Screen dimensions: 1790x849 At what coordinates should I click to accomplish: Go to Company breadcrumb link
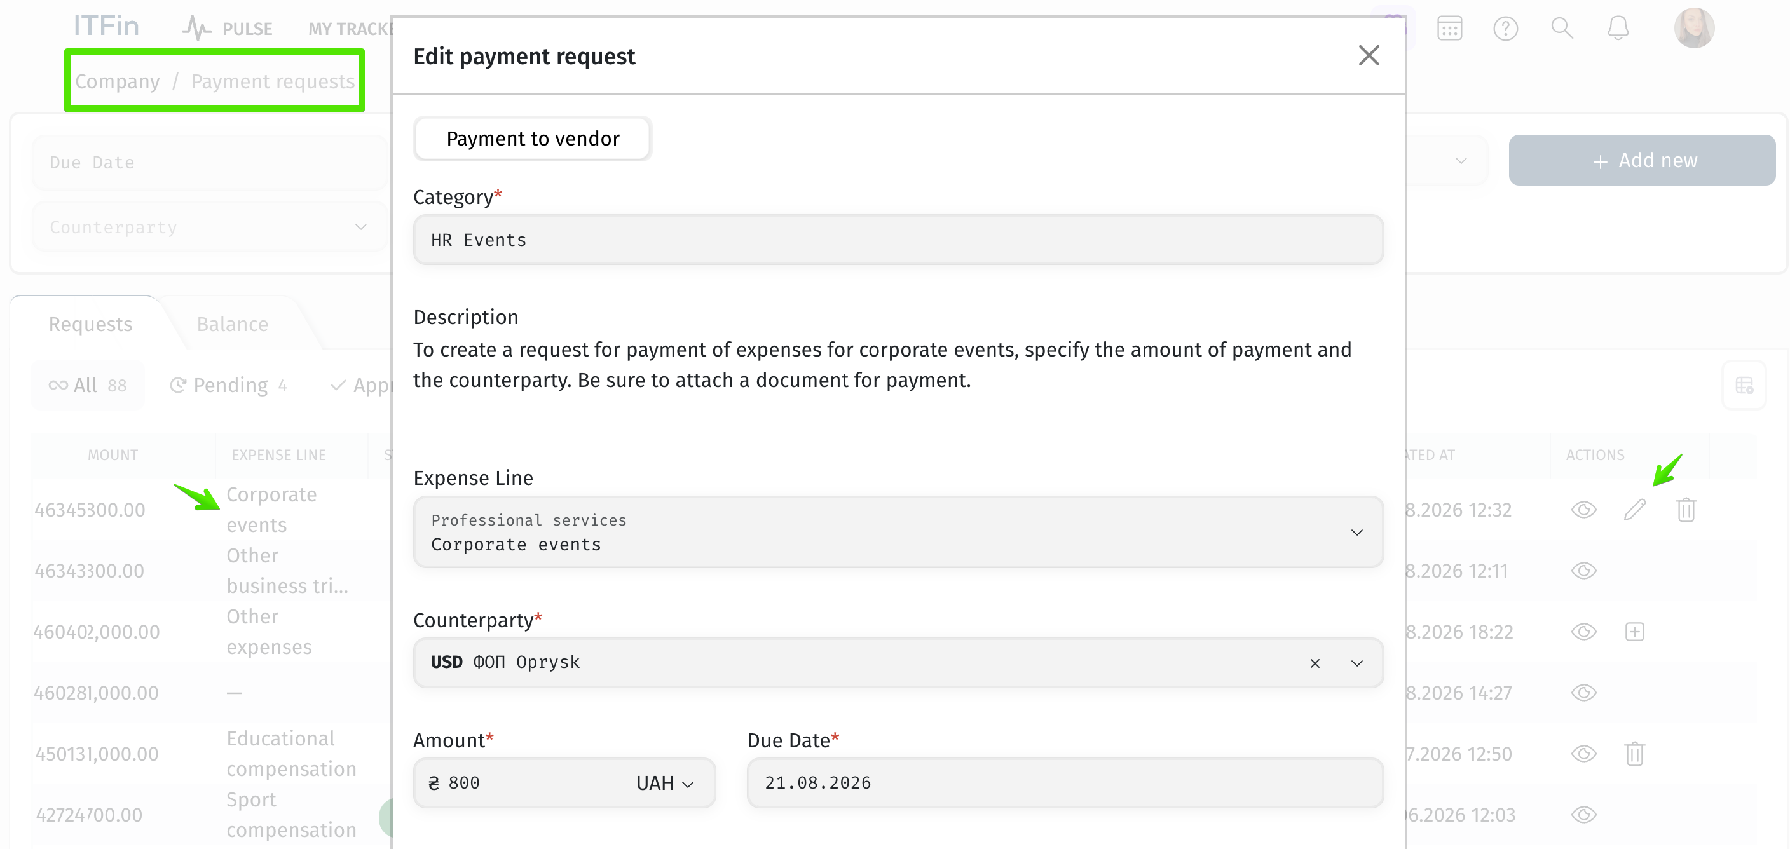[118, 81]
